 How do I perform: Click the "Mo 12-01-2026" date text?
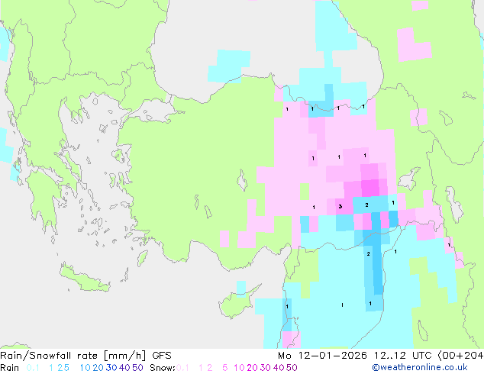pos(322,356)
